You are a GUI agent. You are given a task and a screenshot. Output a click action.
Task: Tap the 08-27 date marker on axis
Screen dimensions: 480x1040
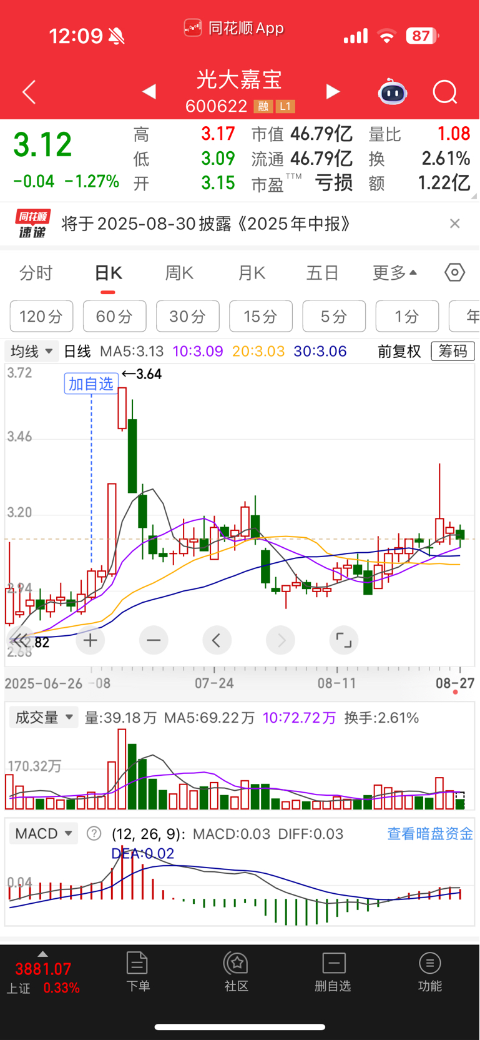[455, 683]
